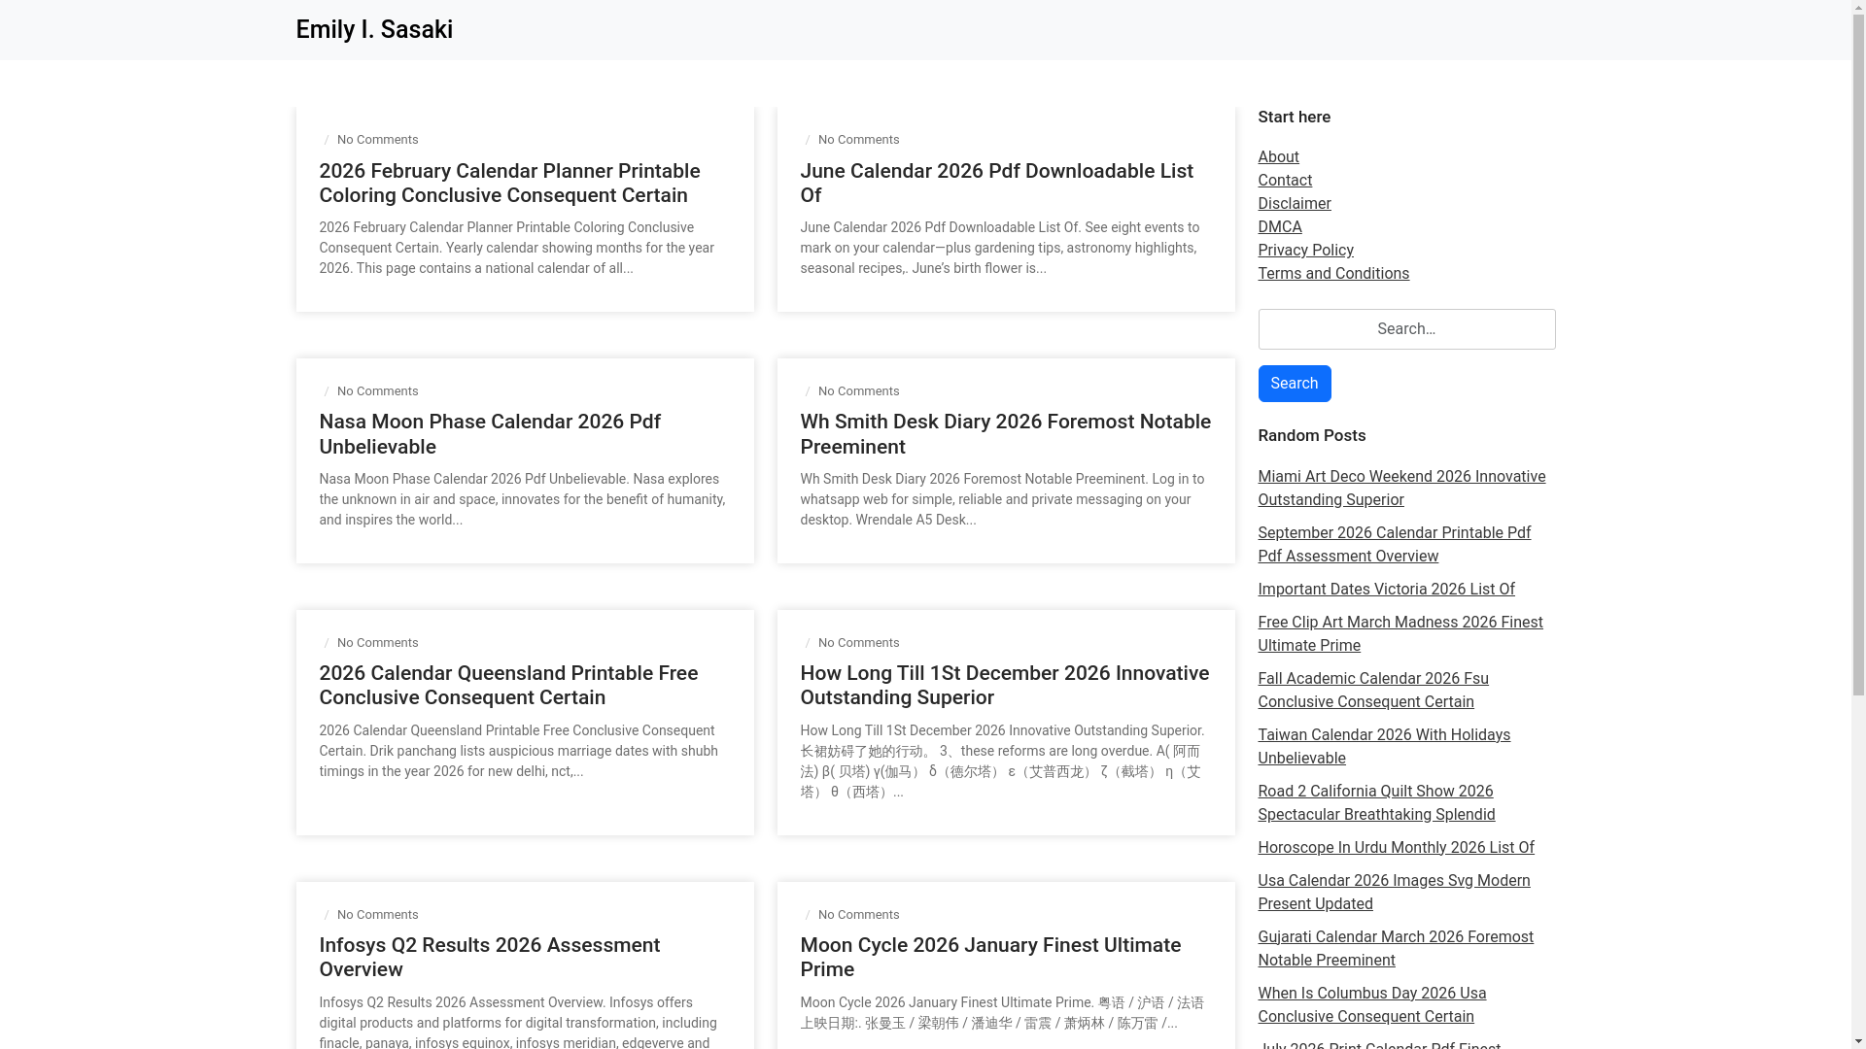This screenshot has width=1866, height=1049.
Task: Open Infosys Q2 Results 2026 post
Action: [x=489, y=957]
